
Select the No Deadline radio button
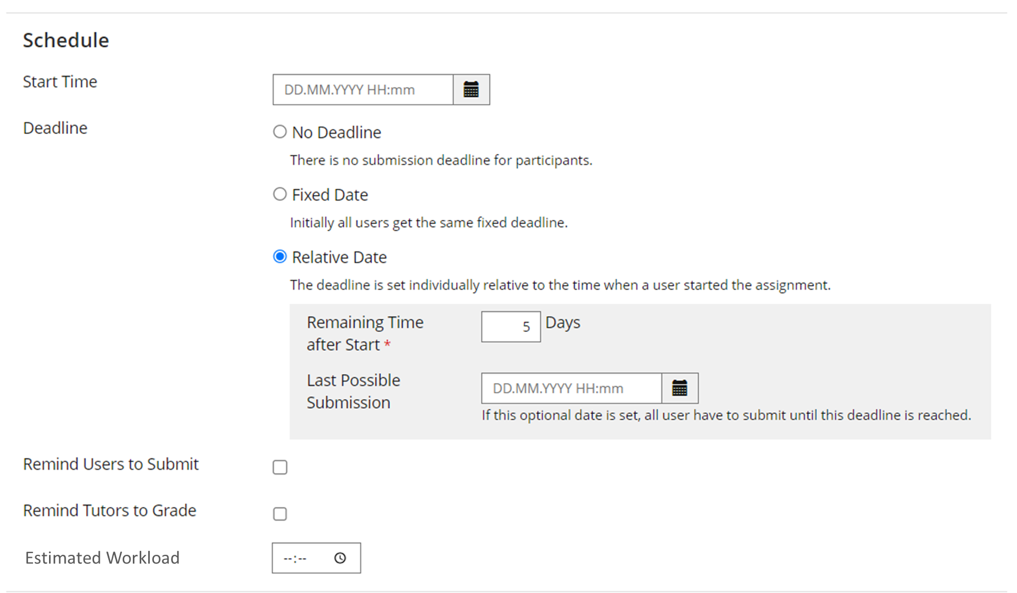coord(280,132)
